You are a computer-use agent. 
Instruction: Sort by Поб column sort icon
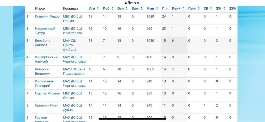112,9
